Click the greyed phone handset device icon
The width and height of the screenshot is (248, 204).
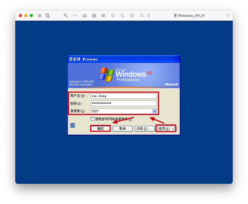point(123,16)
